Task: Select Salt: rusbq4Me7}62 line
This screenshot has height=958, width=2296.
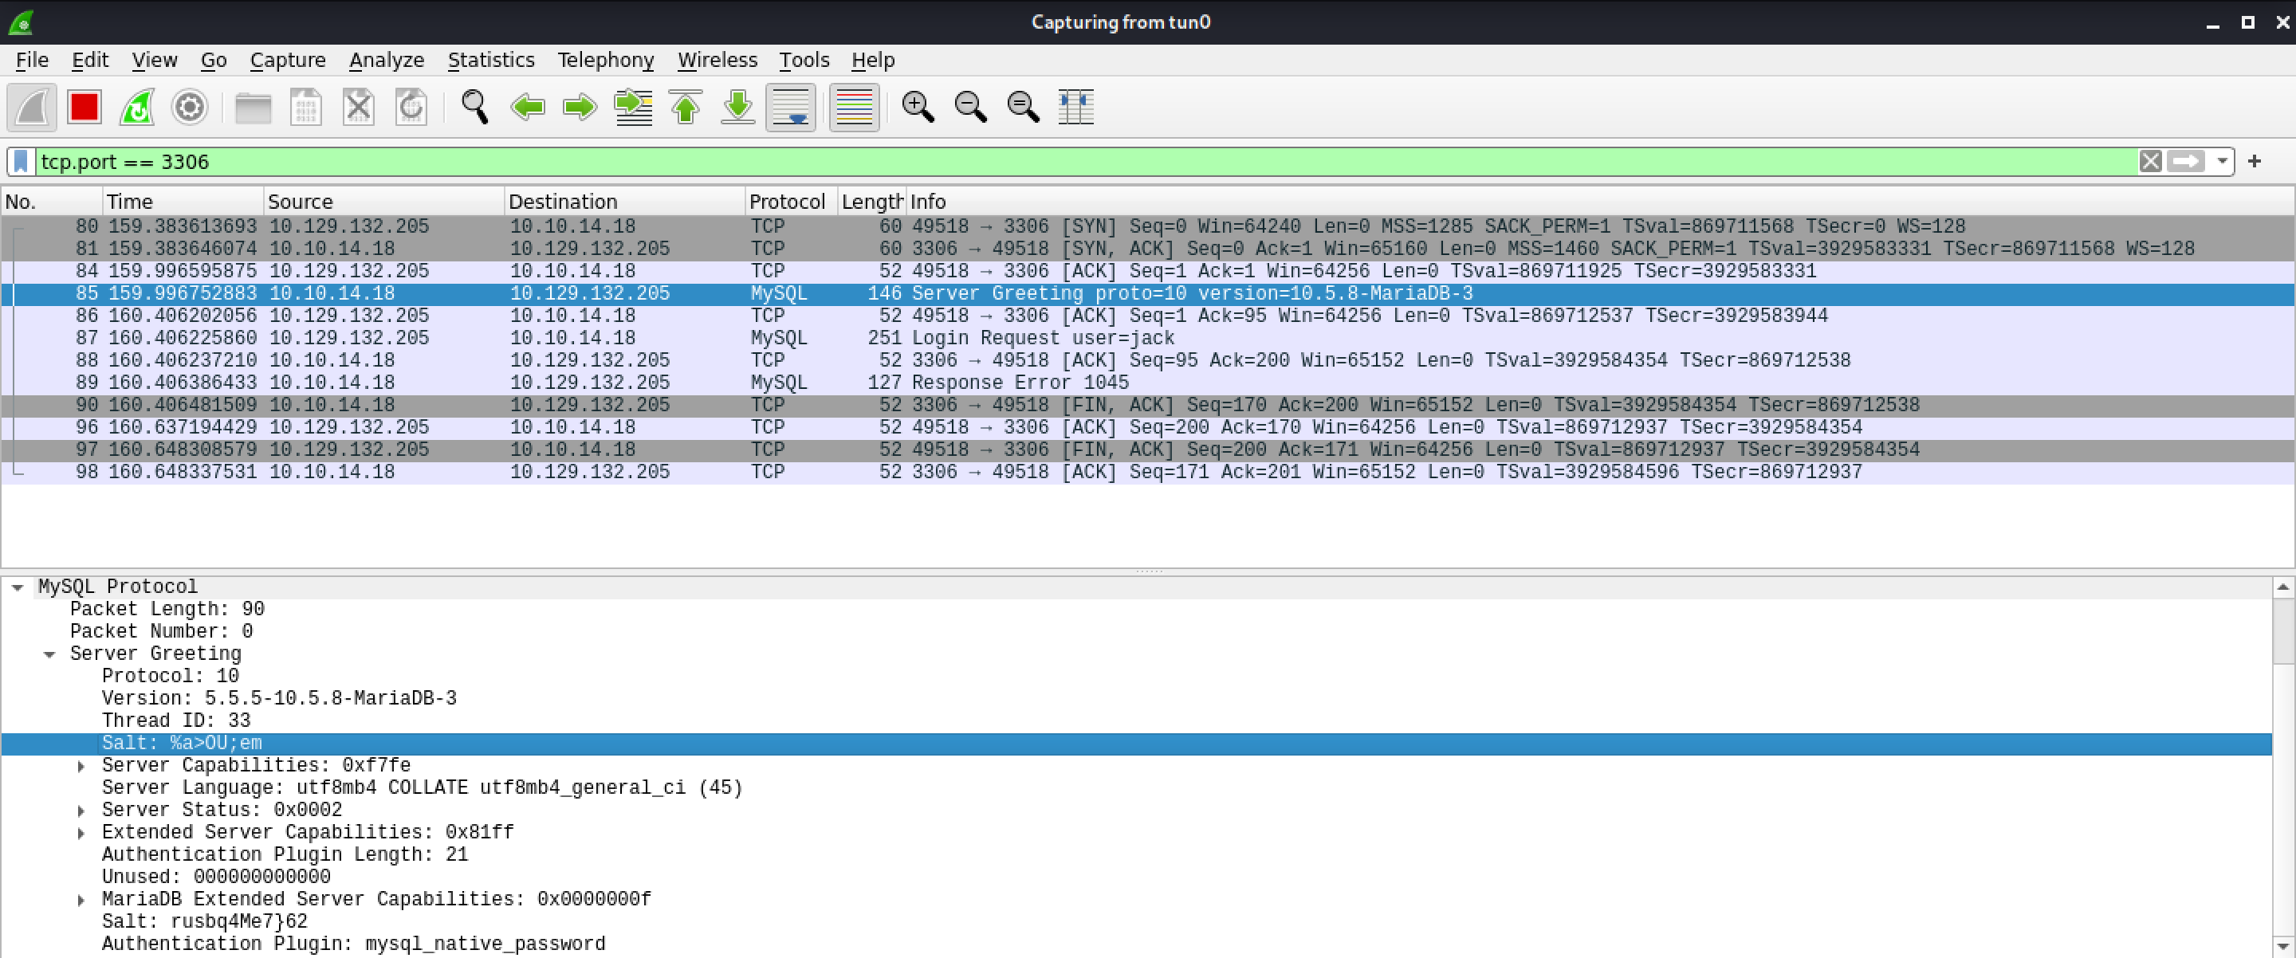Action: pos(1136,921)
